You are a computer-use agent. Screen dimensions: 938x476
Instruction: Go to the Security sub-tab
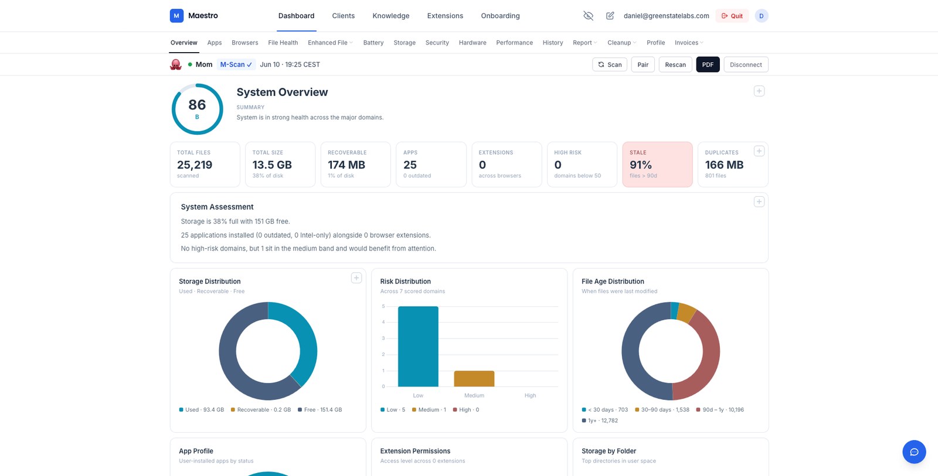click(x=437, y=43)
